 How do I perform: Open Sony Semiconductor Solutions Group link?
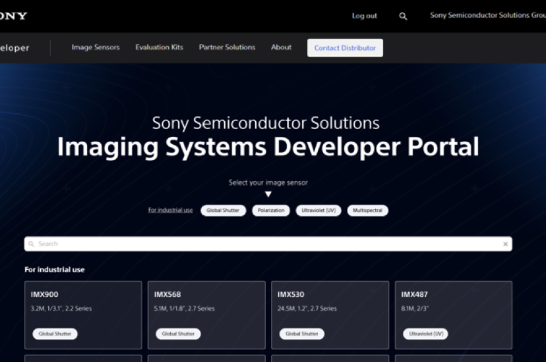[x=488, y=15]
